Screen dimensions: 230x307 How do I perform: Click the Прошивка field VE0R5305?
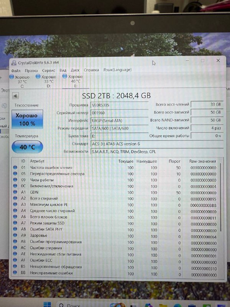point(120,105)
